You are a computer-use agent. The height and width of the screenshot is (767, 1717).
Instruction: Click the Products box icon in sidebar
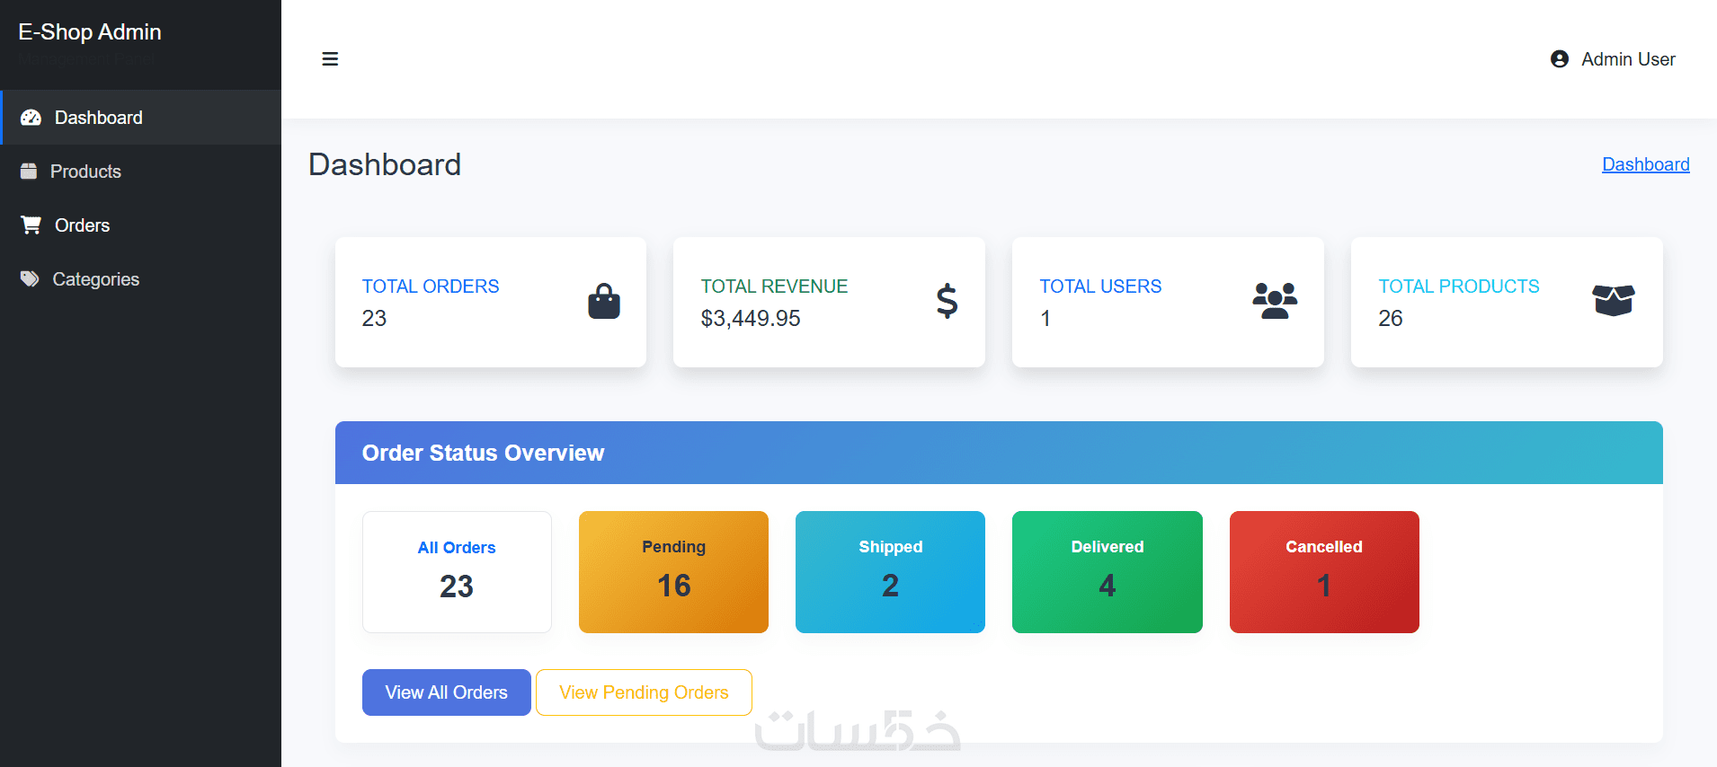[29, 172]
